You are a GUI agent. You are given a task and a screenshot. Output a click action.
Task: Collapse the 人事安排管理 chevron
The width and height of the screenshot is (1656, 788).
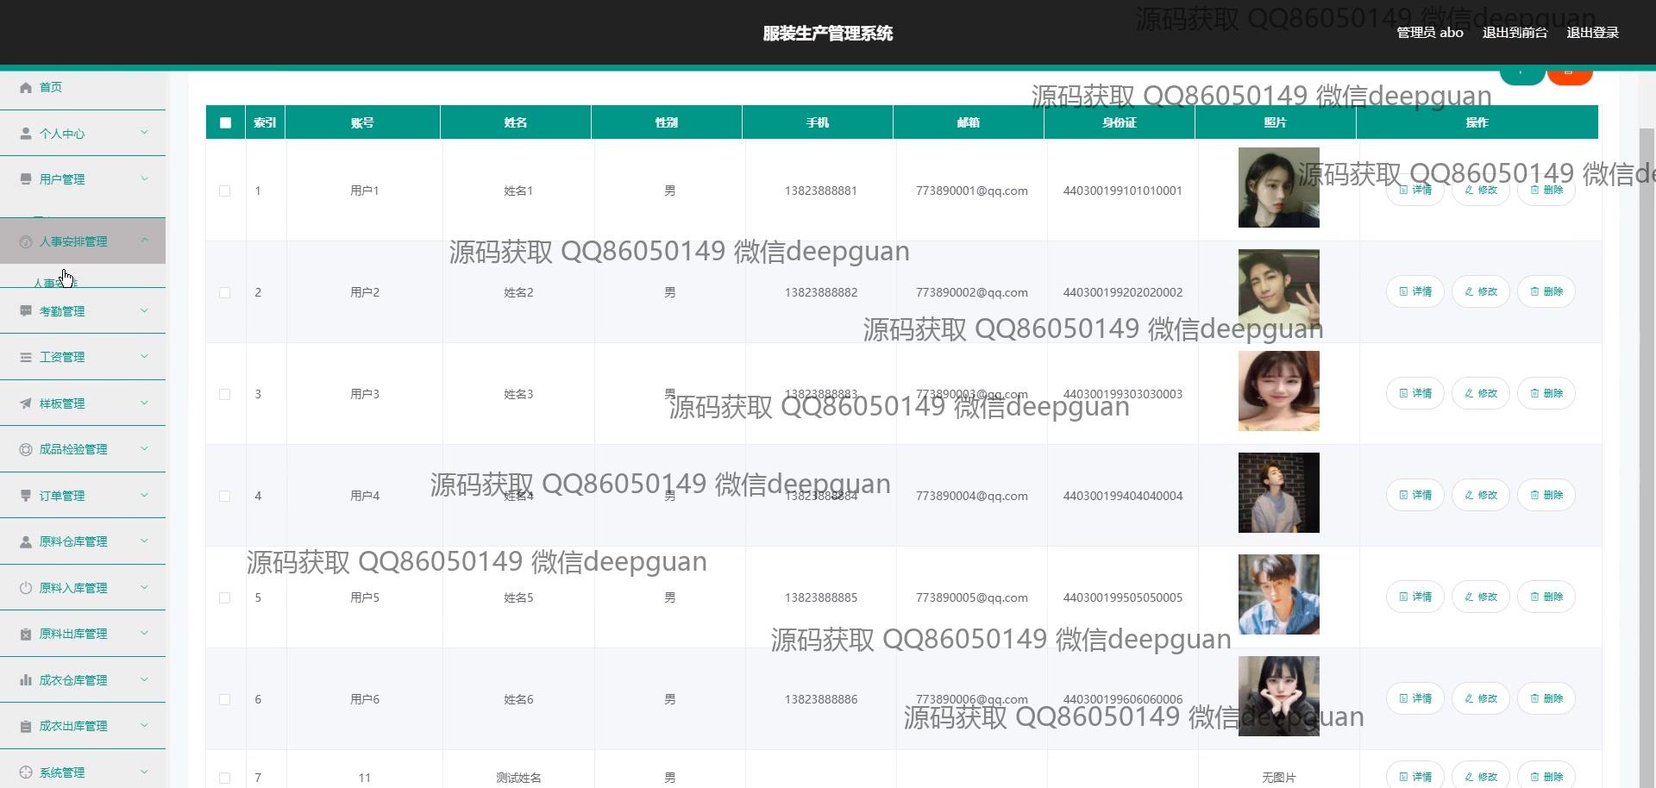point(144,241)
